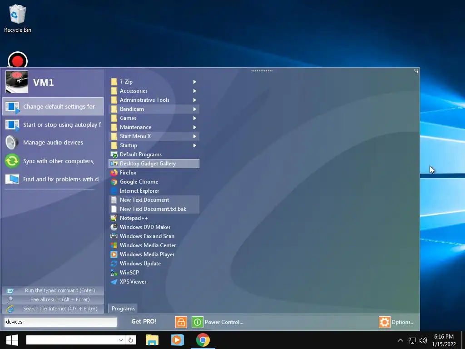
Task: Open New Text Document.txt.bak file
Action: pos(153,209)
